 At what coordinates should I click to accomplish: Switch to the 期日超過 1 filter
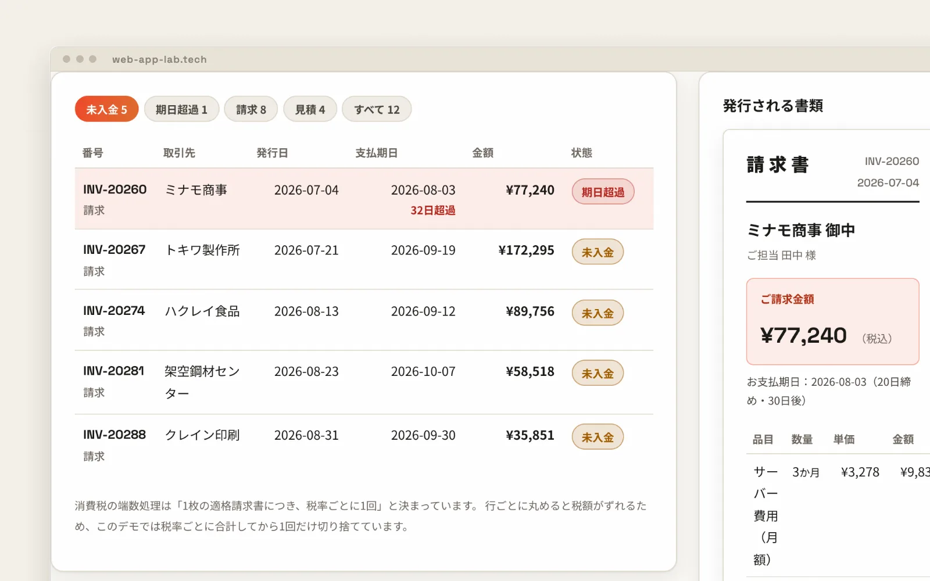181,109
